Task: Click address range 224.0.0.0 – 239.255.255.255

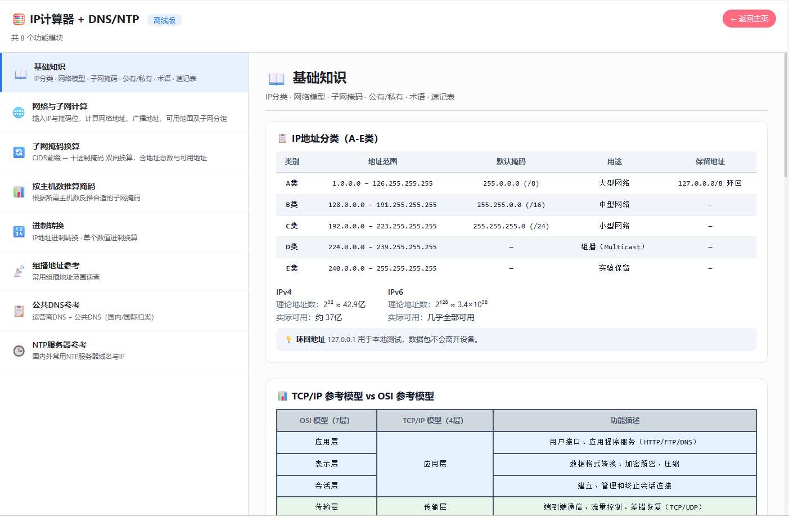Action: 382,247
